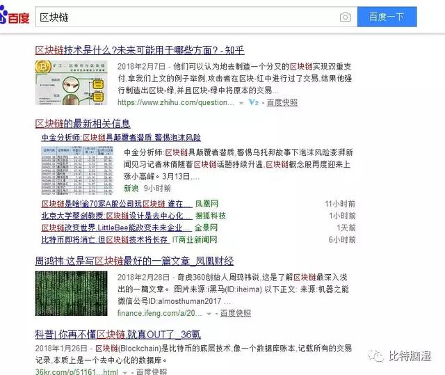Click the www.zhihu.com/question URL

point(176,102)
